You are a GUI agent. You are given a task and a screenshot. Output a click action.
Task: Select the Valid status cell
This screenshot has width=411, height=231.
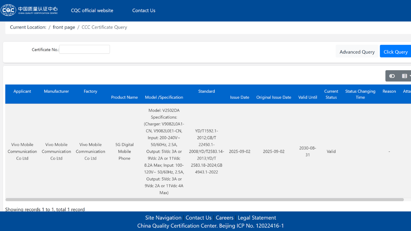[x=331, y=151]
